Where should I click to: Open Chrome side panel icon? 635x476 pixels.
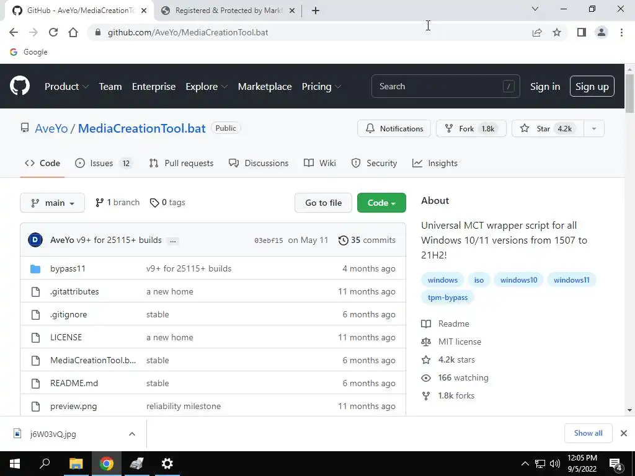pyautogui.click(x=582, y=32)
